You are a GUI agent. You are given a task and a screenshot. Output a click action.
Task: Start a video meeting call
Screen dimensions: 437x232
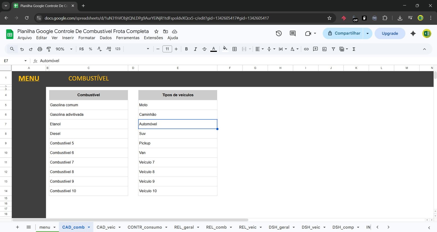[x=308, y=33]
